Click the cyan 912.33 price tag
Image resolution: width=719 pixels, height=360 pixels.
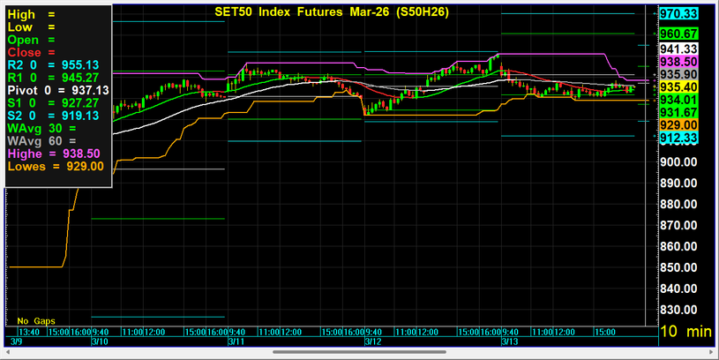pos(679,138)
